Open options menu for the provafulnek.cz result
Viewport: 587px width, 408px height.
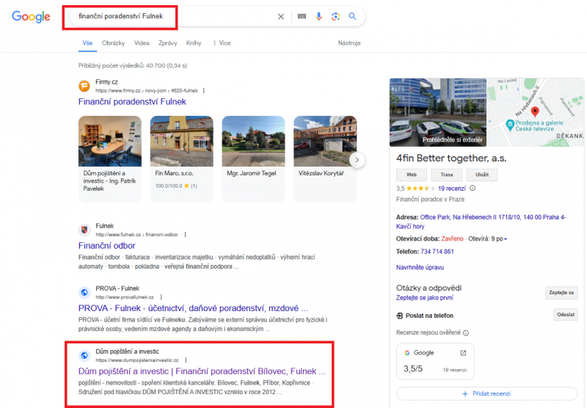(x=161, y=297)
